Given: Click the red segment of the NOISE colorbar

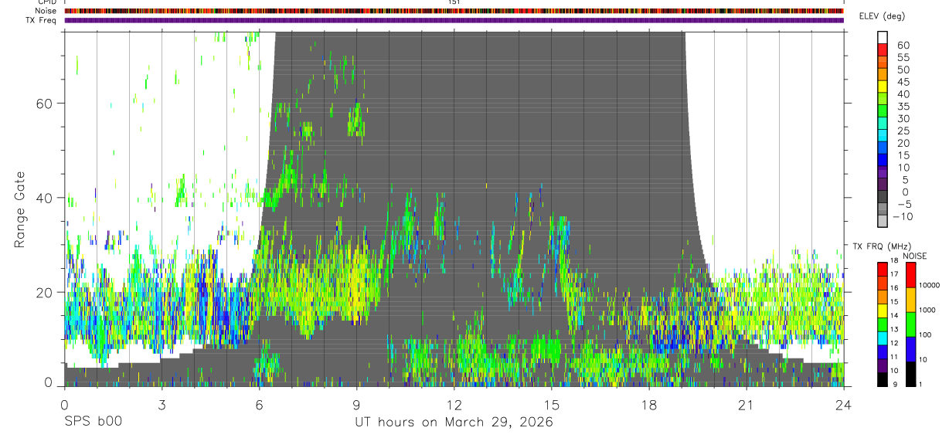Looking at the screenshot, I should pyautogui.click(x=911, y=274).
